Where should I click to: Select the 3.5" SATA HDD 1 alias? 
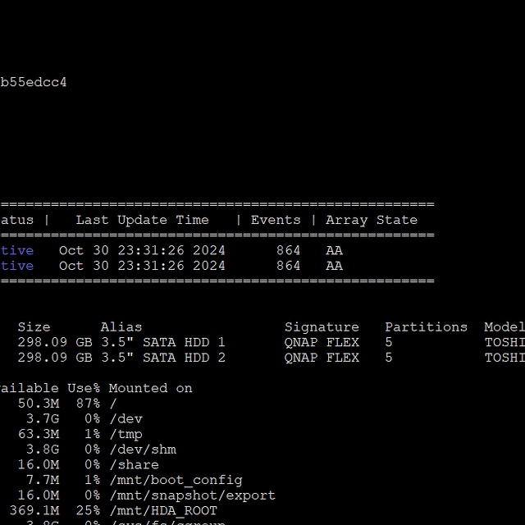[162, 342]
